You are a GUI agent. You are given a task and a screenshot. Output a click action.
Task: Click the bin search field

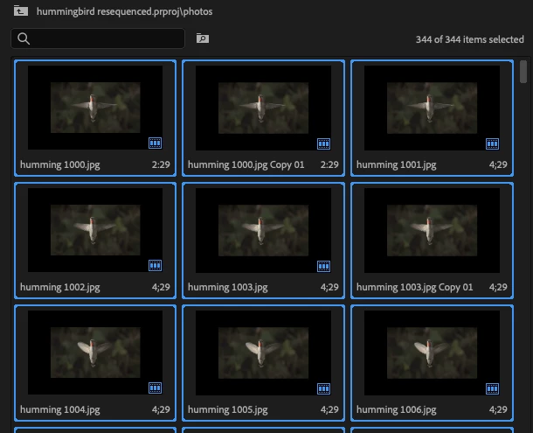(x=98, y=38)
